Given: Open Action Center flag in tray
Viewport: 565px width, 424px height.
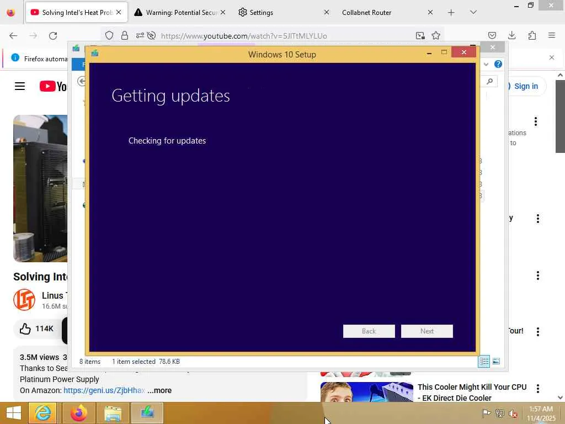Looking at the screenshot, I should point(486,413).
